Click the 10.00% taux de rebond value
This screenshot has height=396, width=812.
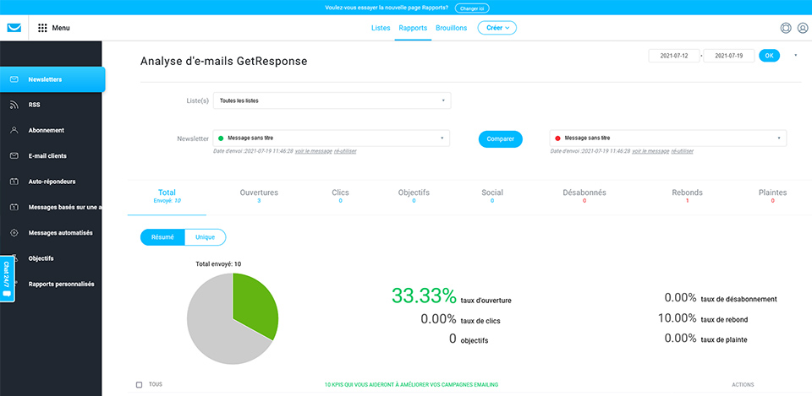[x=677, y=318]
